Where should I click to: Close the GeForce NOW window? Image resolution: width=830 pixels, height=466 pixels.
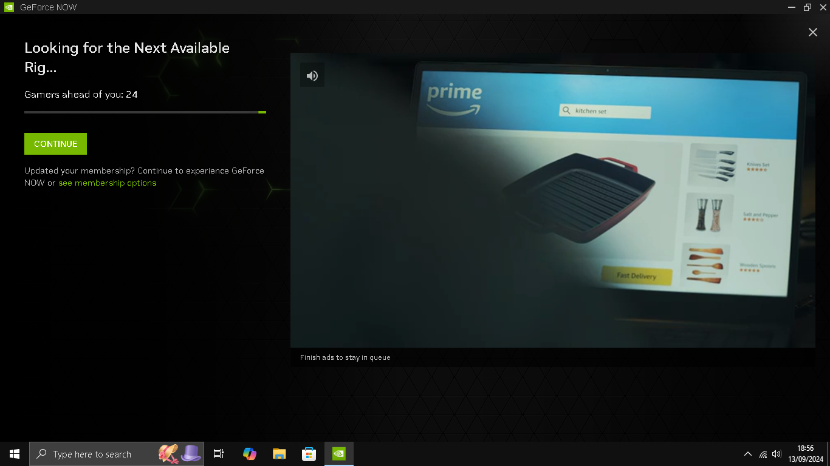pyautogui.click(x=823, y=7)
